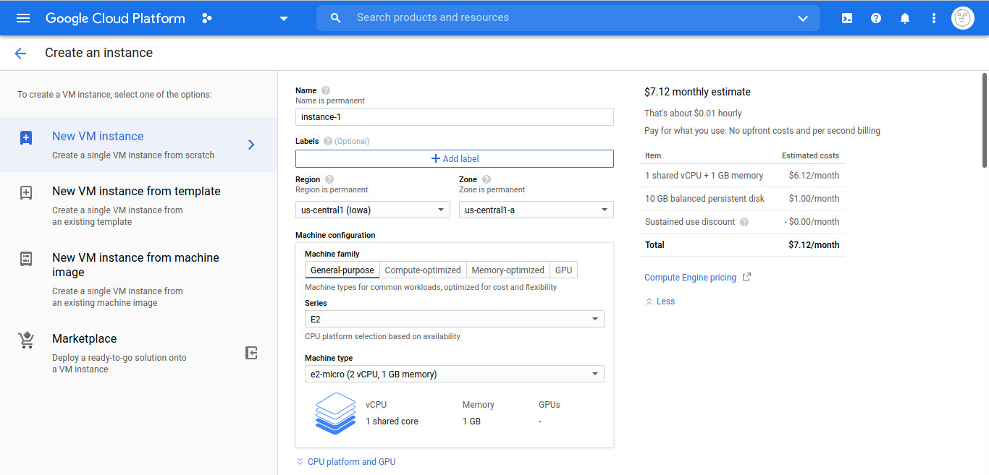Switch to Compute-optimized tab
Image resolution: width=989 pixels, height=475 pixels.
(x=423, y=270)
